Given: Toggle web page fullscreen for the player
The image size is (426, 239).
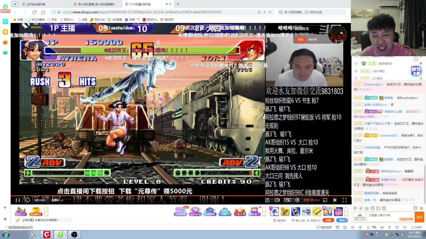Looking at the screenshot, I should 335,200.
